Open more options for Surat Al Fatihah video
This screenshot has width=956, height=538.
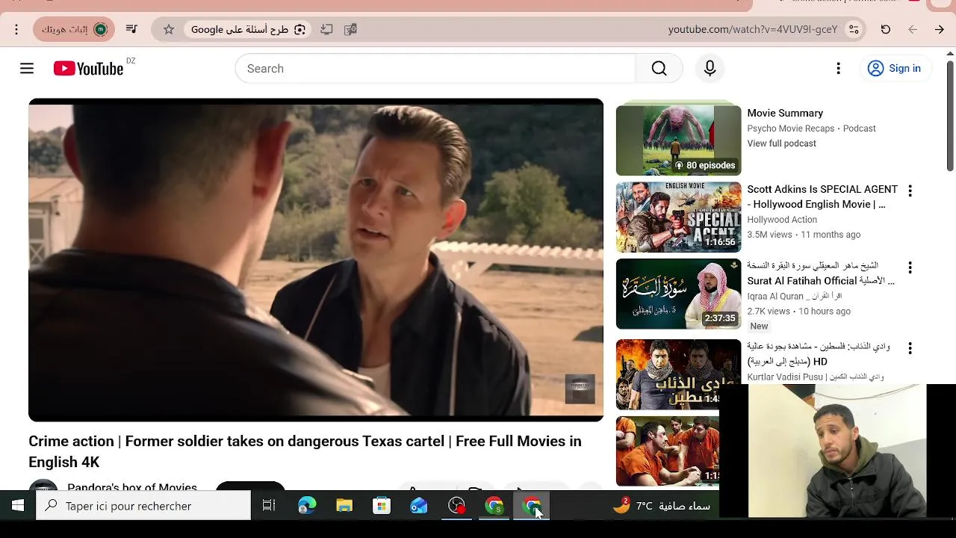pyautogui.click(x=910, y=268)
